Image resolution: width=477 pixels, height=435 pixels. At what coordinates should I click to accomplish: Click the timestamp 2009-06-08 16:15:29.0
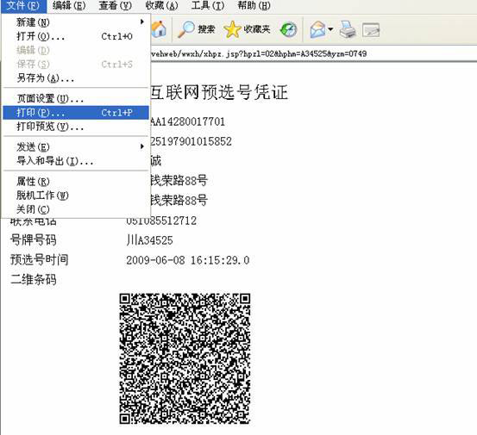pyautogui.click(x=188, y=260)
